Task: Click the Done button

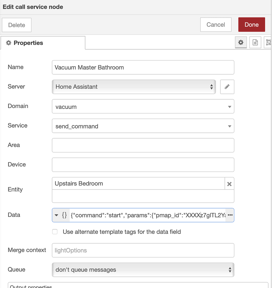Action: [252, 24]
